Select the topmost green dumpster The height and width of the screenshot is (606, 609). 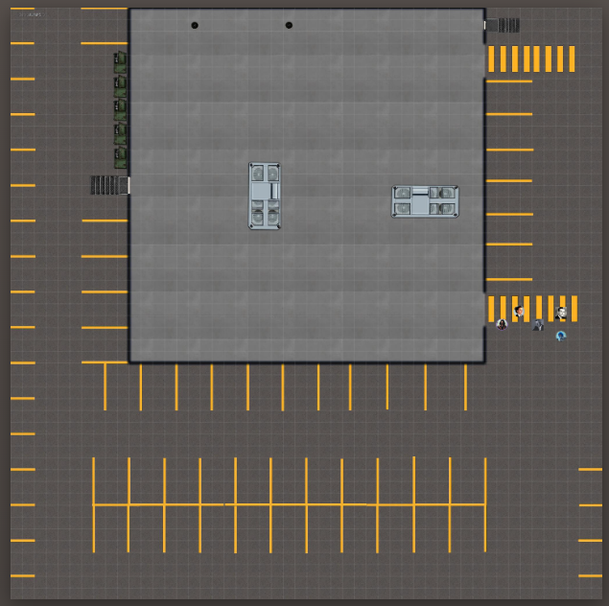[120, 62]
